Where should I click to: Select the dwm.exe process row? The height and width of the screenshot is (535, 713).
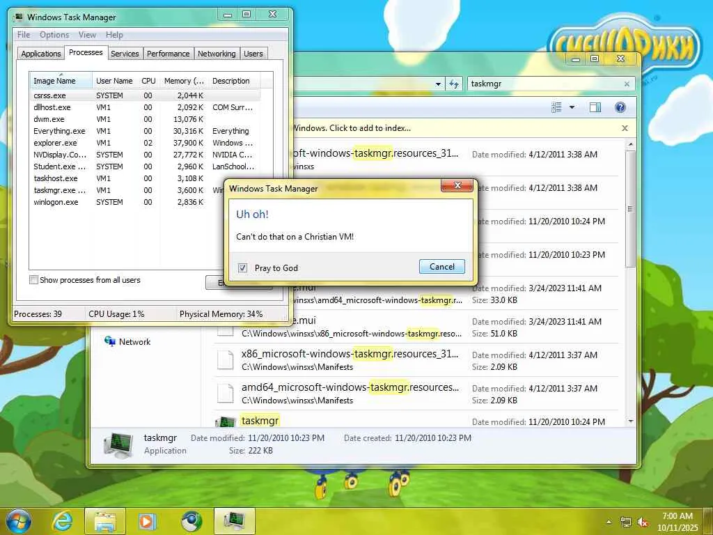[146, 119]
